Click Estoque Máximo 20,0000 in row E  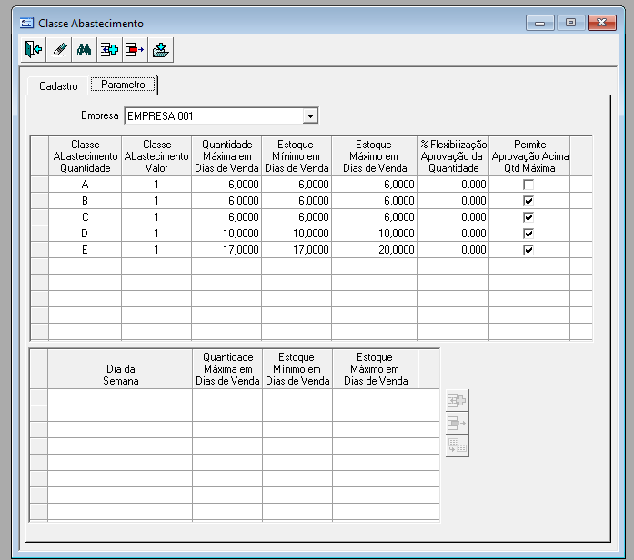[x=375, y=250]
